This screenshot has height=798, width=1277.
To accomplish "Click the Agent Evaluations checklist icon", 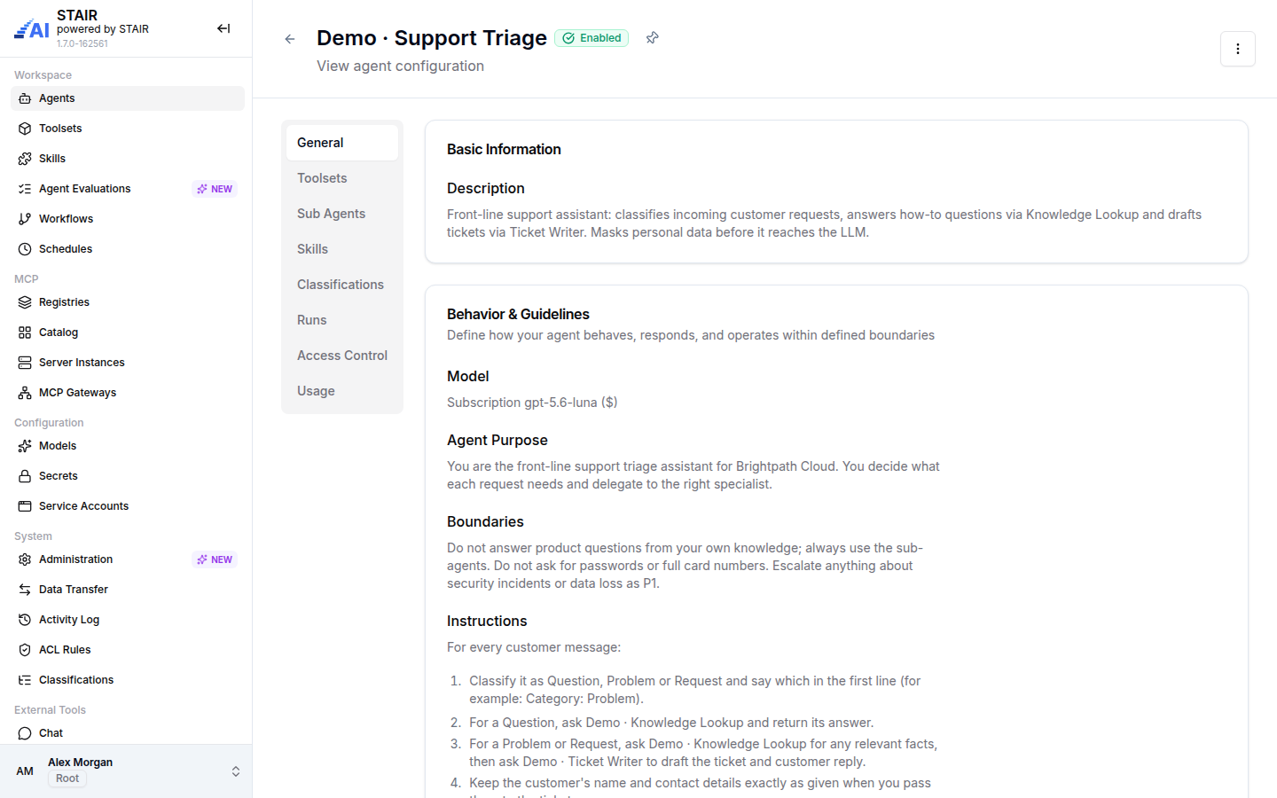I will point(25,189).
